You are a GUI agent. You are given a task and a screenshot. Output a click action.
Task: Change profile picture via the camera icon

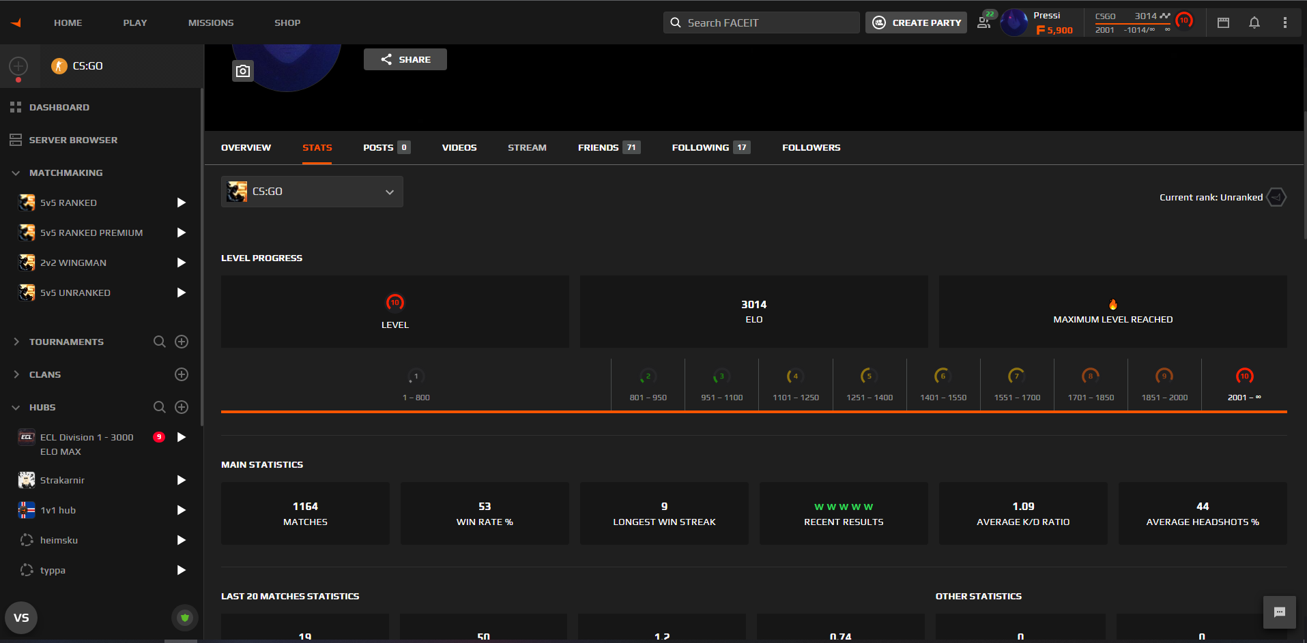pyautogui.click(x=243, y=71)
